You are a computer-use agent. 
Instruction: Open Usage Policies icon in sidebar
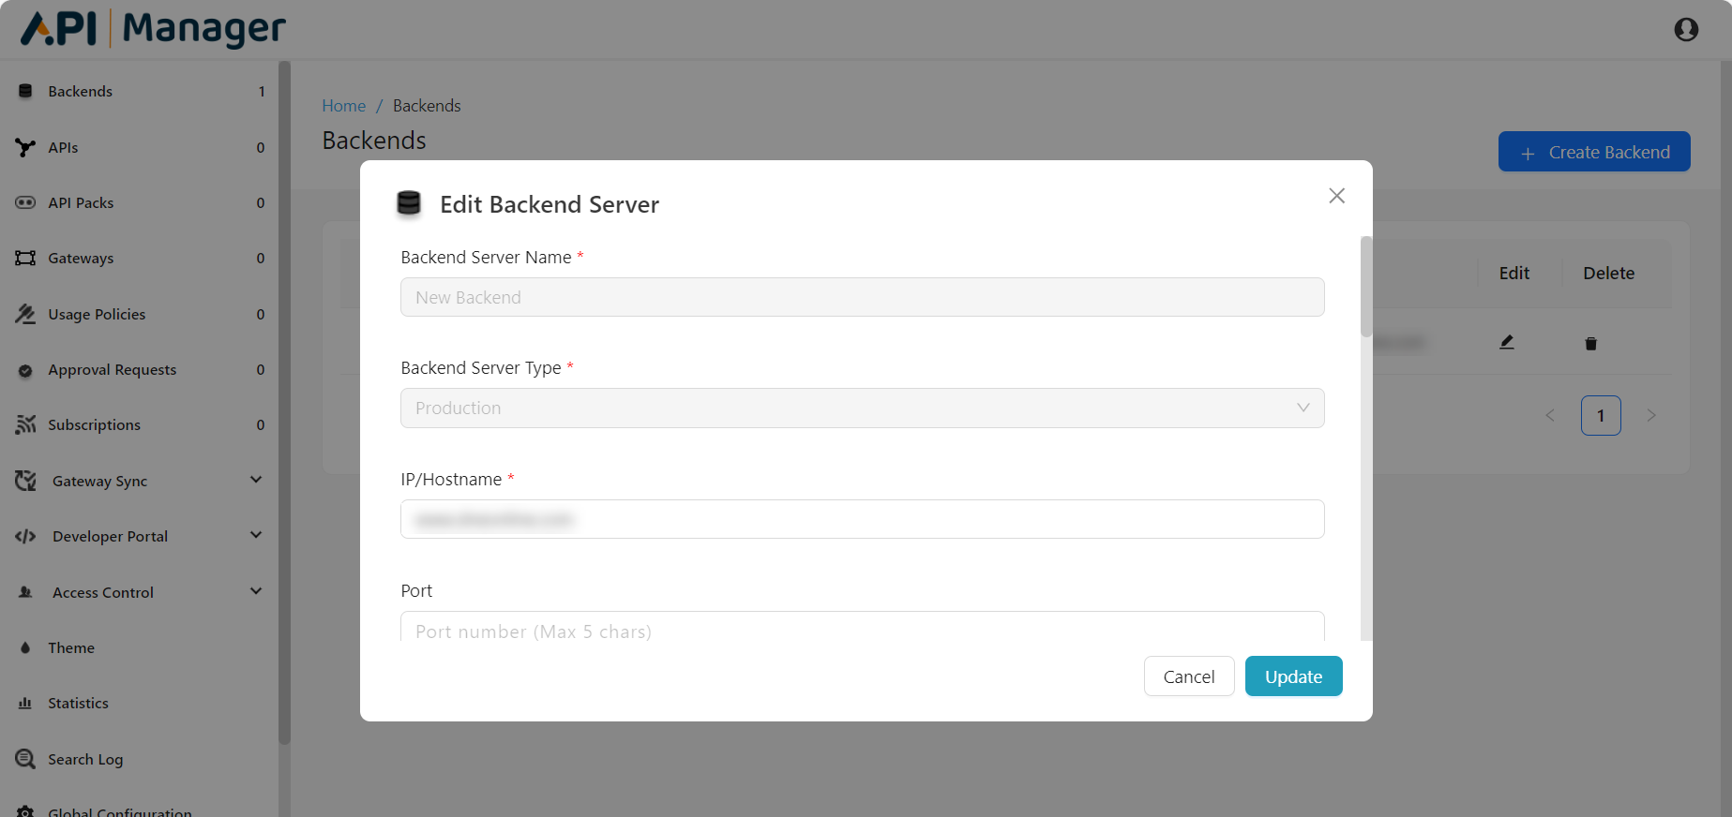point(25,315)
